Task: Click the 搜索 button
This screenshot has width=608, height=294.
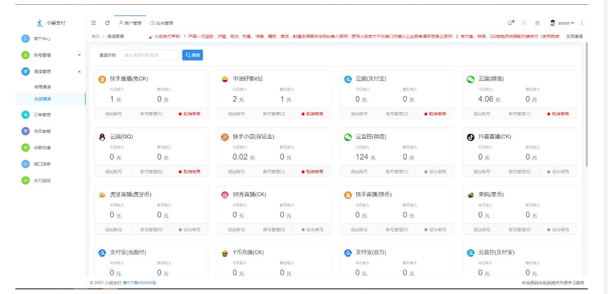Action: [x=193, y=55]
